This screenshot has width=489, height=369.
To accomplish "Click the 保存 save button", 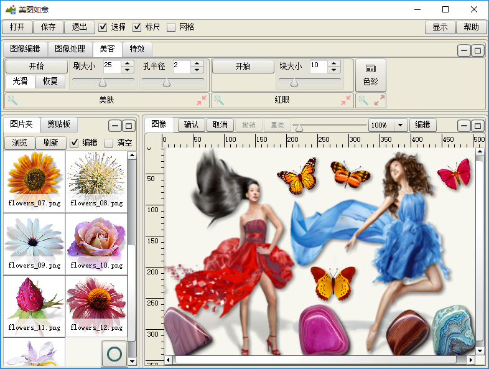I will coord(49,27).
